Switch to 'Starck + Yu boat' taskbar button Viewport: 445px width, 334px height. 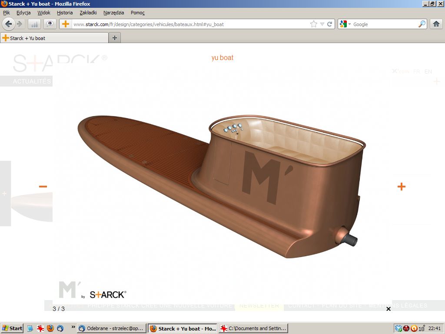(x=183, y=329)
